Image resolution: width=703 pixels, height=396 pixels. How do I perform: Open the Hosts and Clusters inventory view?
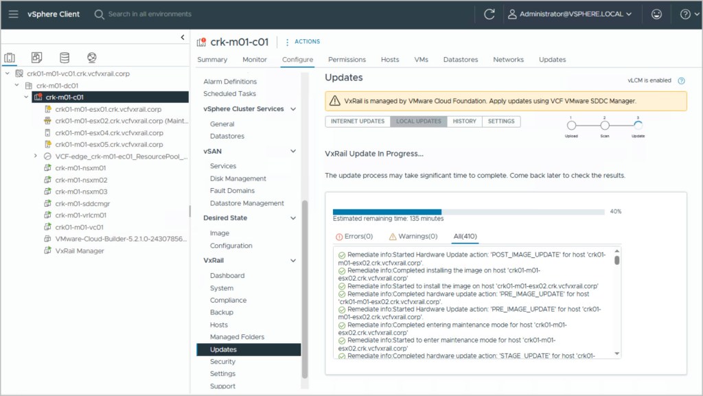pyautogui.click(x=10, y=58)
